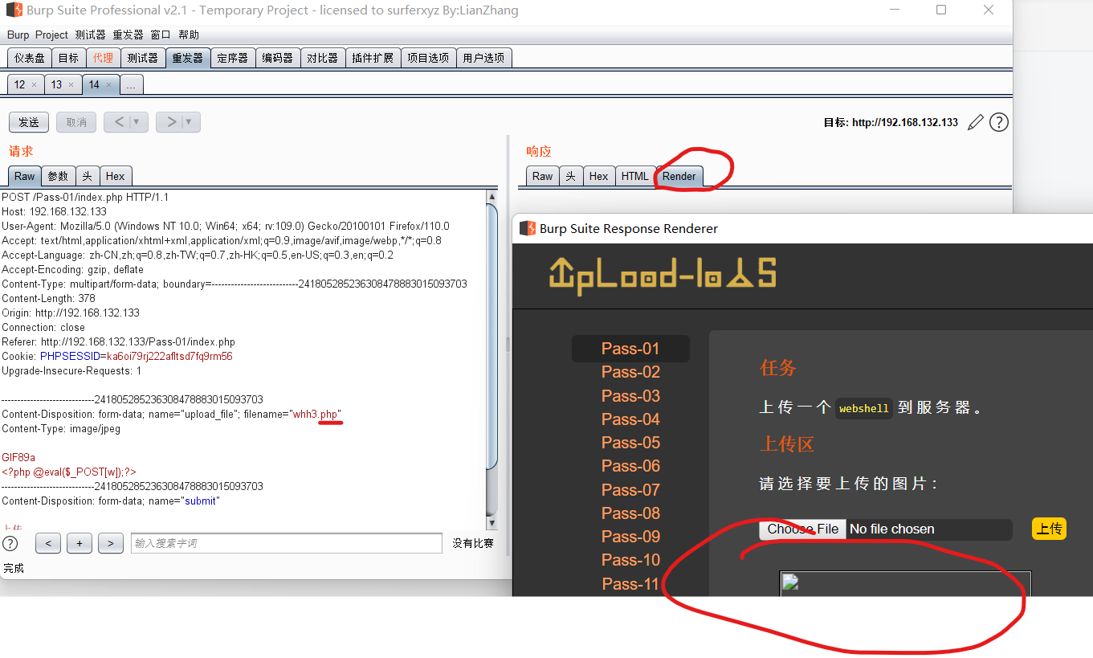Switch to the 仪表盘 tab
Image resolution: width=1093 pixels, height=658 pixels.
[x=30, y=58]
